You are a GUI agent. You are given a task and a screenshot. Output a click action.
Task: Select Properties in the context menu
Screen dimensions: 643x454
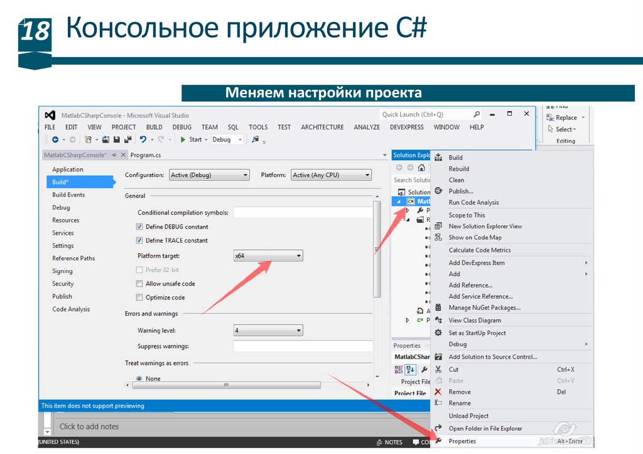[462, 441]
